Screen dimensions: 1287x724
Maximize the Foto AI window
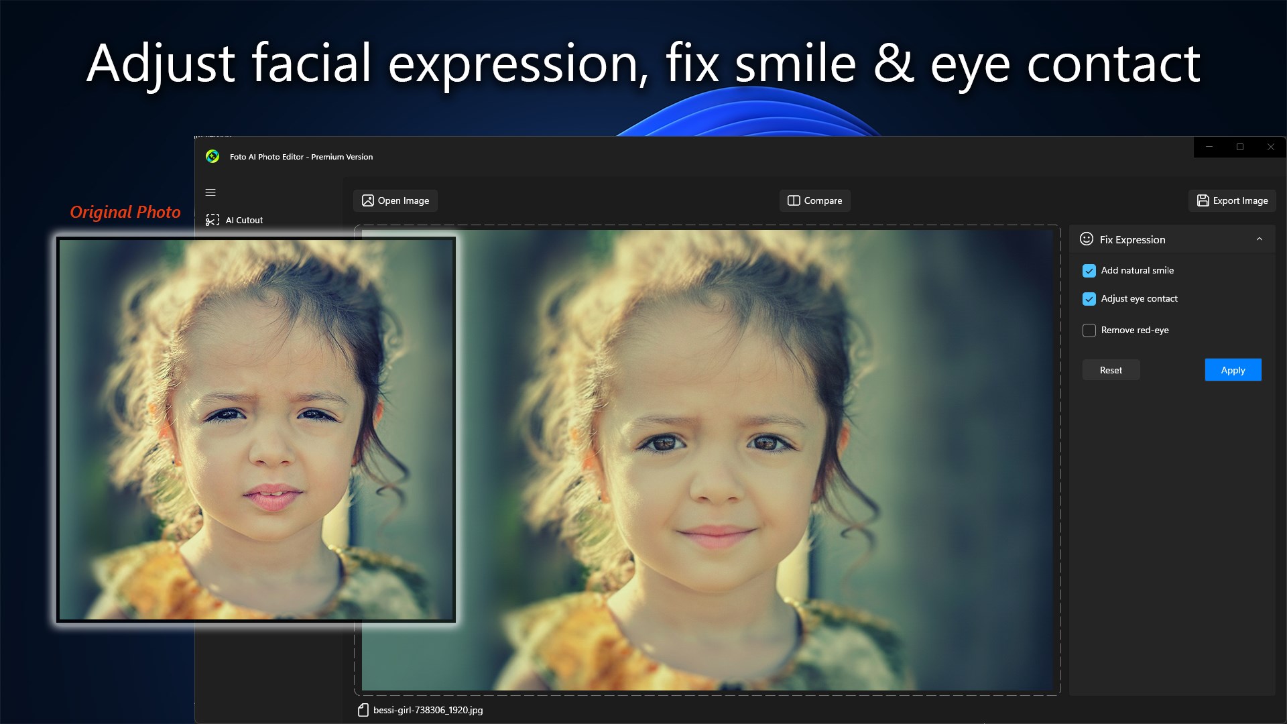(x=1240, y=147)
